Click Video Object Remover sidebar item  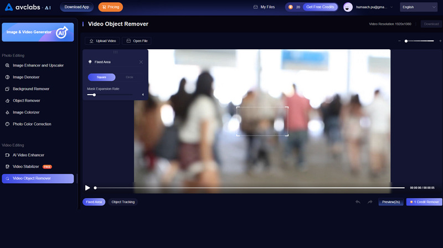pos(38,178)
